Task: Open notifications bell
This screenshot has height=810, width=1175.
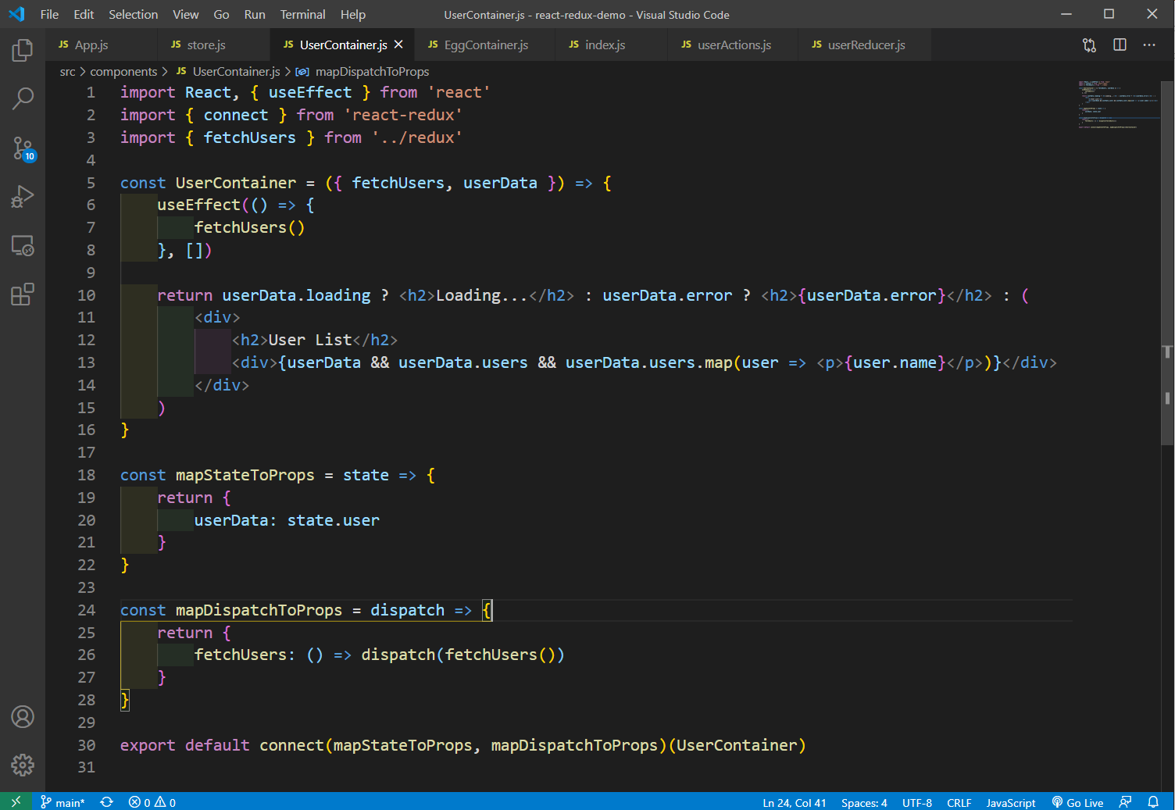Action: [1153, 802]
